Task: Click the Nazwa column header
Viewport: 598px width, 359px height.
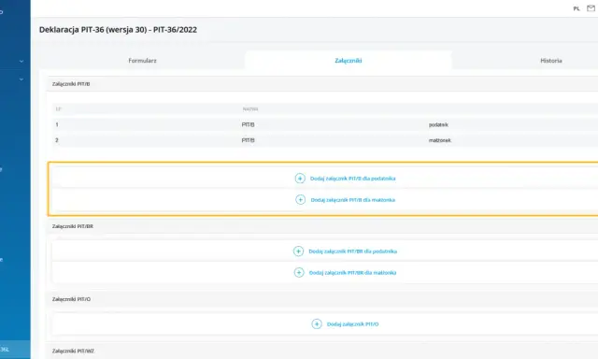Action: 250,109
